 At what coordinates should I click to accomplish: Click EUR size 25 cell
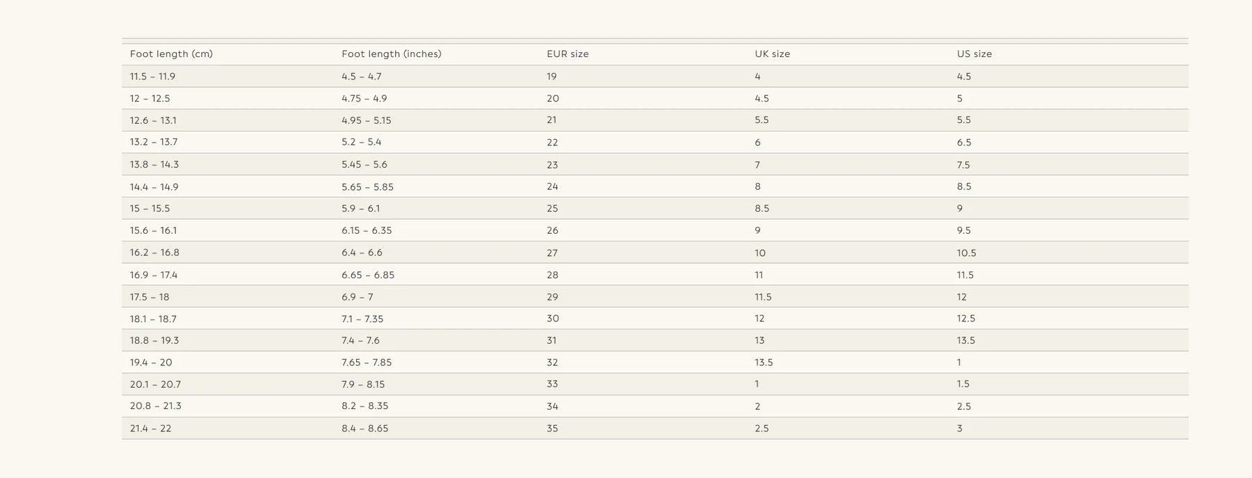[552, 209]
